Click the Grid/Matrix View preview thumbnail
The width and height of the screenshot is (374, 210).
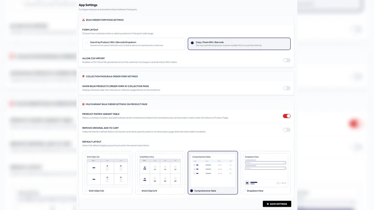160,170
